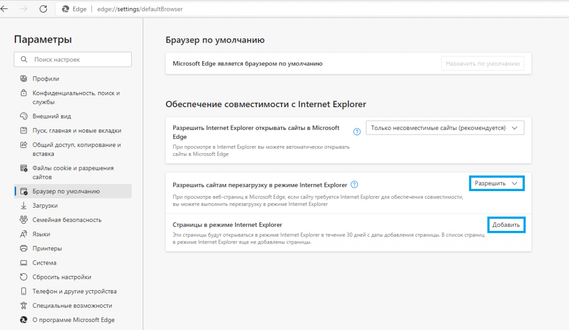Screen dimensions: 569x330
Task: Click the address bar URL edge://settings/defaultBrowser
Action: point(140,9)
